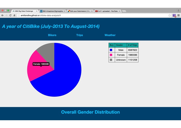This screenshot has width=181, height=128.
Task: Click the pink Female key swatch
Action: (111, 55)
